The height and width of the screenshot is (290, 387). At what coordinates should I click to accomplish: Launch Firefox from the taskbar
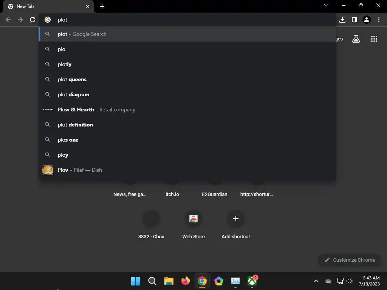pyautogui.click(x=185, y=281)
